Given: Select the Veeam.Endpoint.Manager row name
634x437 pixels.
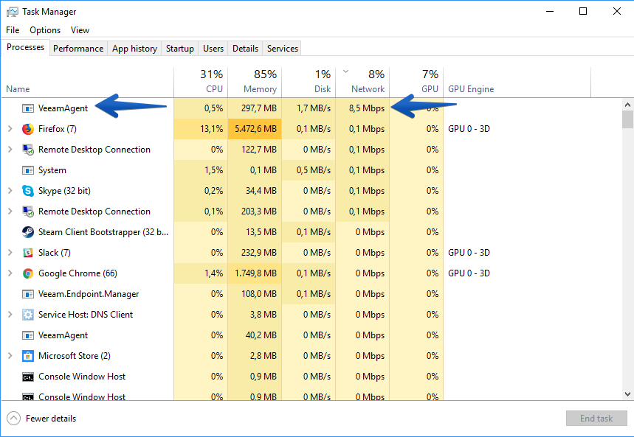Looking at the screenshot, I should (x=89, y=294).
